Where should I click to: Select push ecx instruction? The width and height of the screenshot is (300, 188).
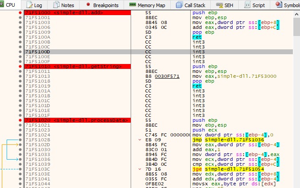pyautogui.click(x=205, y=130)
